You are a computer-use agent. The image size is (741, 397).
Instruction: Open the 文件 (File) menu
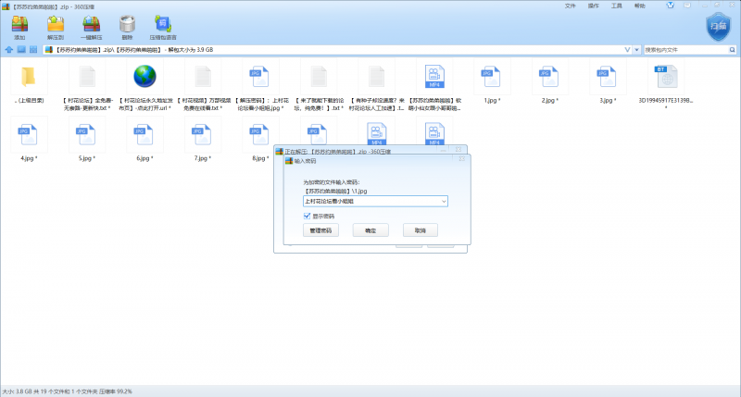(x=570, y=6)
